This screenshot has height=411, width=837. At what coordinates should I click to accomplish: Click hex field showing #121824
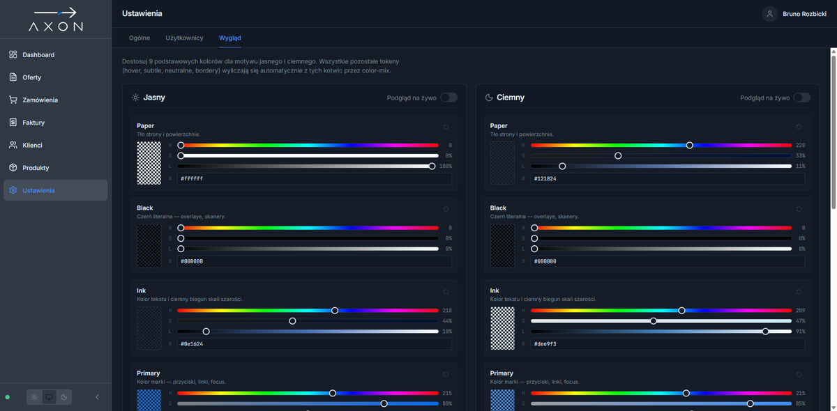668,179
